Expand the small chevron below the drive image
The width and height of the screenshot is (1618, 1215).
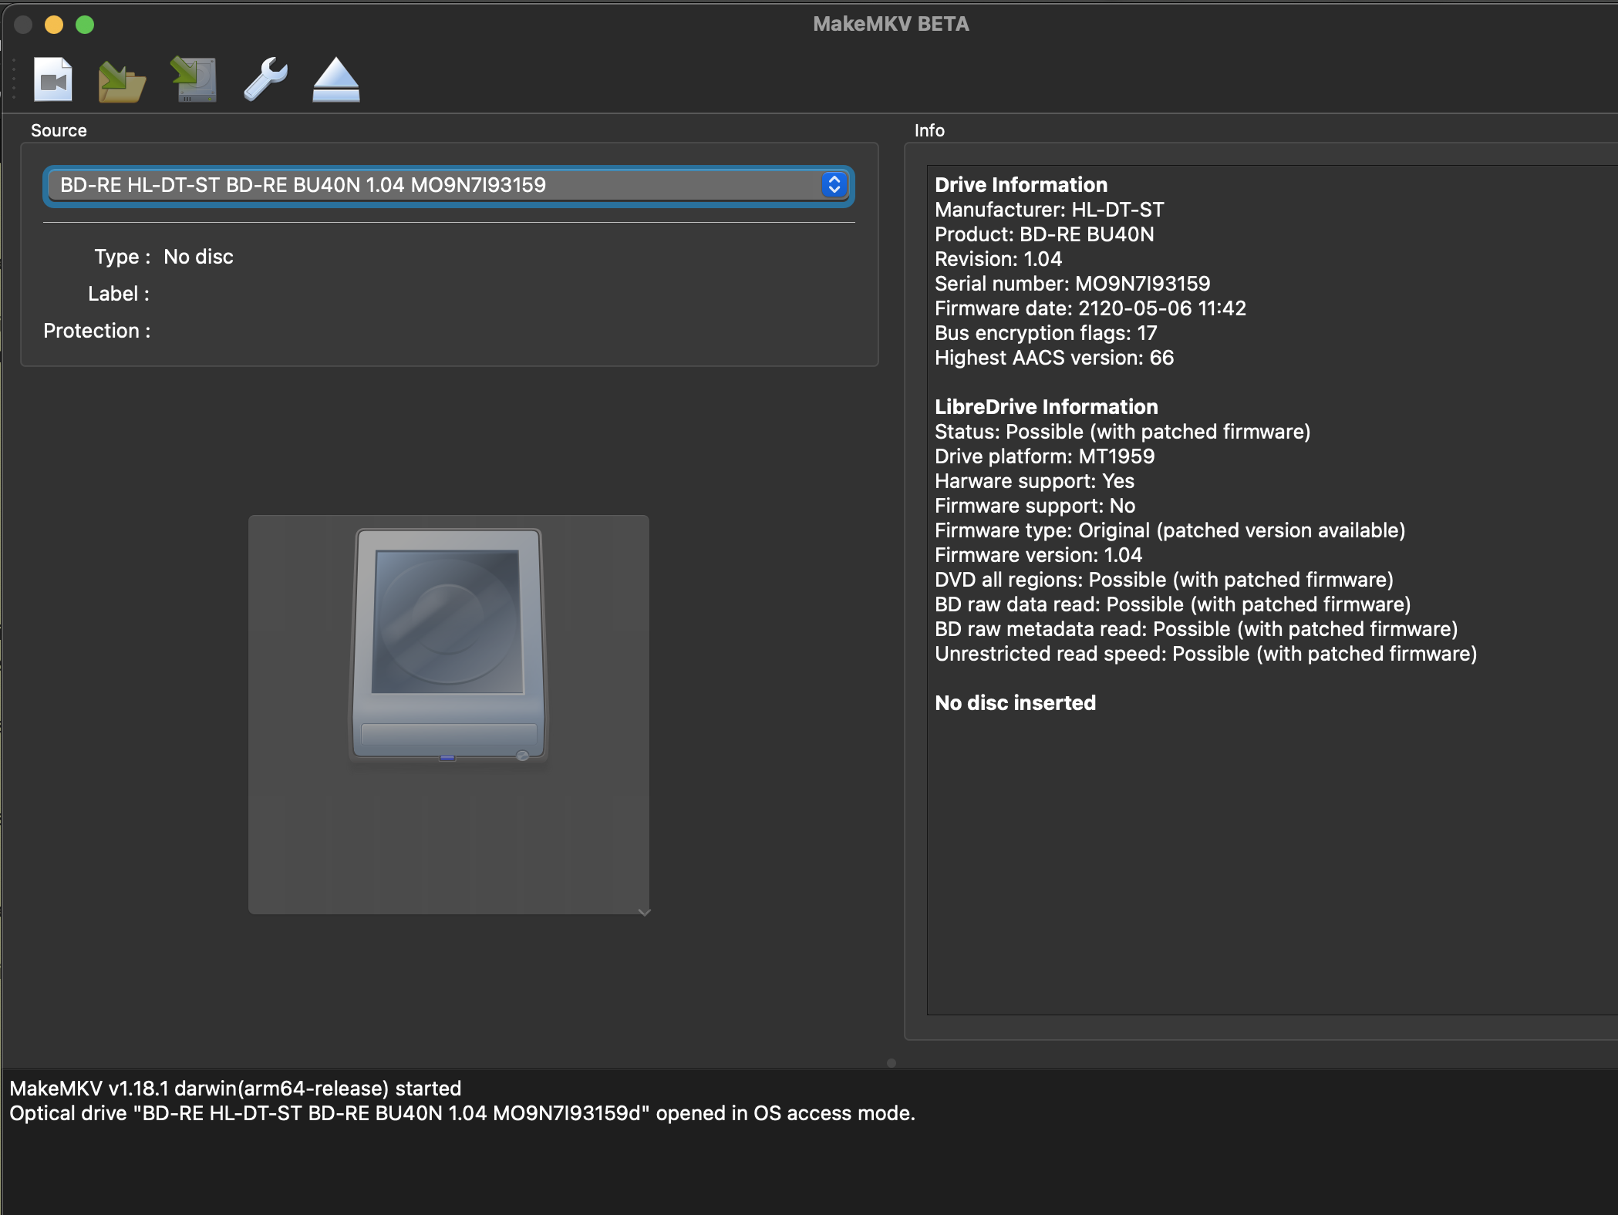[644, 912]
